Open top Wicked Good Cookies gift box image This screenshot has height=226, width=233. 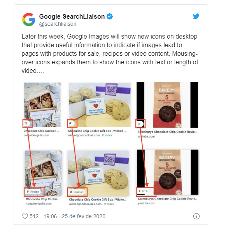(100, 105)
